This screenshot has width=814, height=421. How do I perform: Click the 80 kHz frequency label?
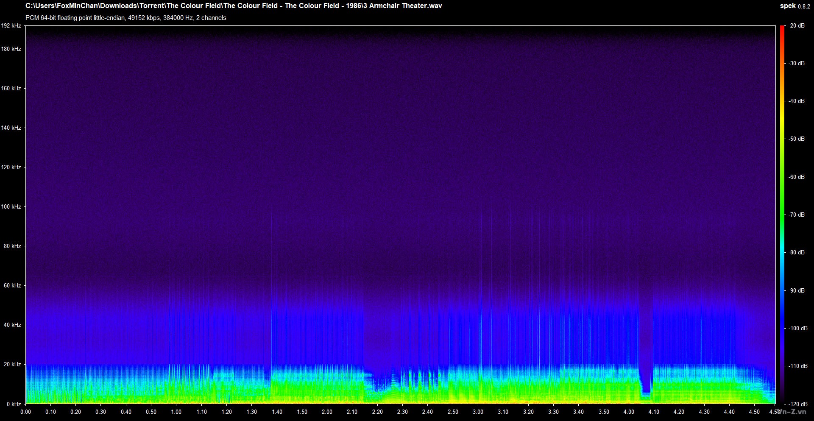[13, 246]
